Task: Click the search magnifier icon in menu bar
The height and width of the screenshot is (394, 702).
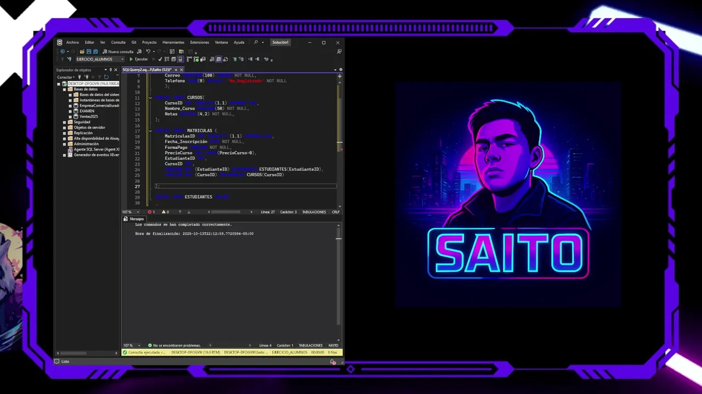Action: tap(256, 42)
